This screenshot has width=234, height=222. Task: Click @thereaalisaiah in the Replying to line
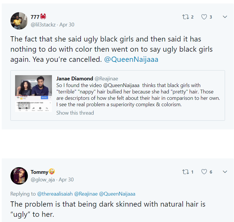tap(55, 194)
